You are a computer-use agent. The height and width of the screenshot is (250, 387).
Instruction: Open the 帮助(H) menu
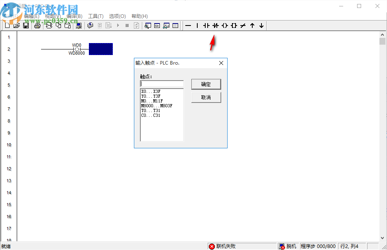pyautogui.click(x=140, y=16)
